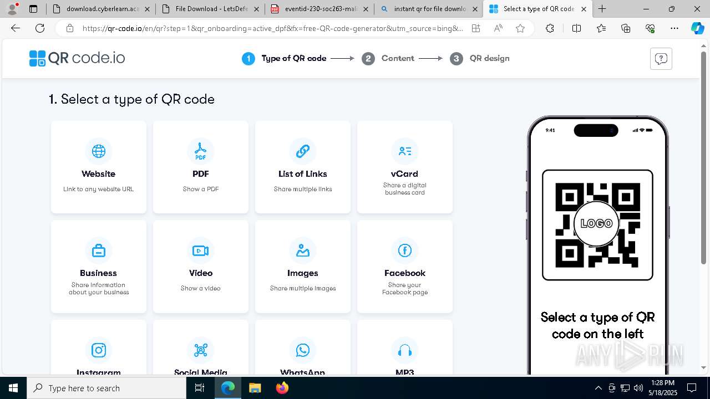This screenshot has height=399, width=710.
Task: Launch Firefox from the taskbar
Action: click(282, 388)
